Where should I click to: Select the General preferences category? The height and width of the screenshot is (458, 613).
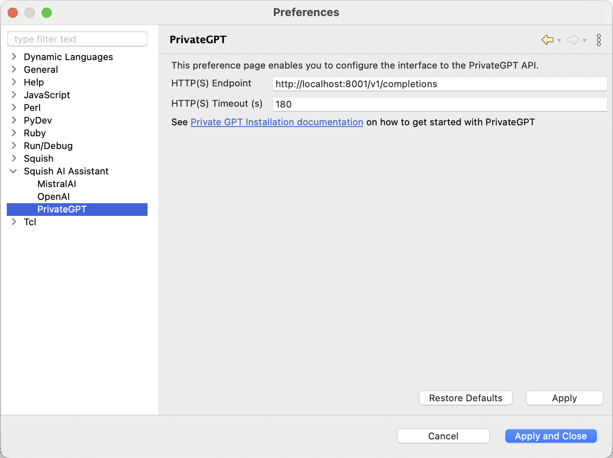[41, 69]
